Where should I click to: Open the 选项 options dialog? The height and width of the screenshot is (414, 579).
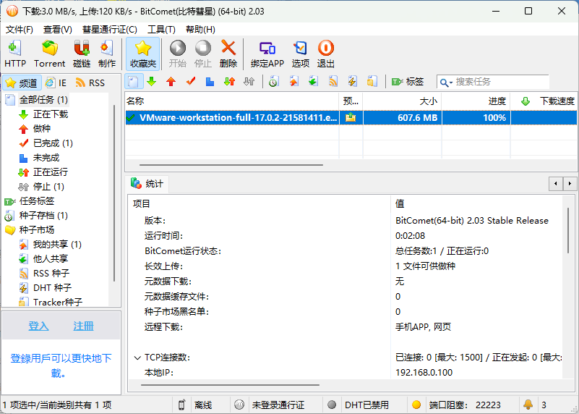point(300,54)
